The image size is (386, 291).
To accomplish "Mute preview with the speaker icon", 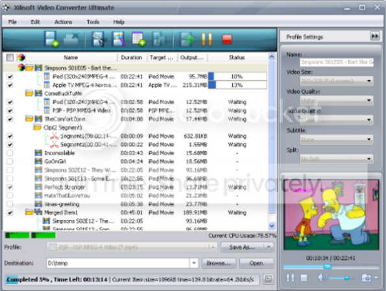I will pos(322,278).
